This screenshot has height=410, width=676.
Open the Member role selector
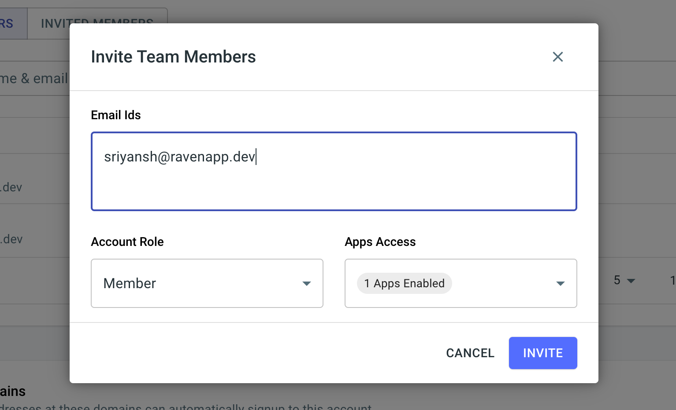[207, 283]
